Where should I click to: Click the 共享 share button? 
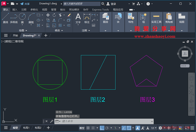pos(25,4)
